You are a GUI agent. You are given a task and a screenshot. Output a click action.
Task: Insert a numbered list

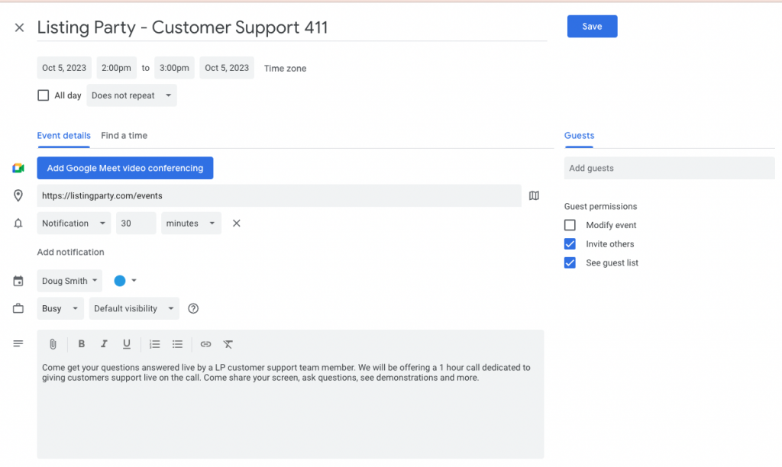click(154, 344)
